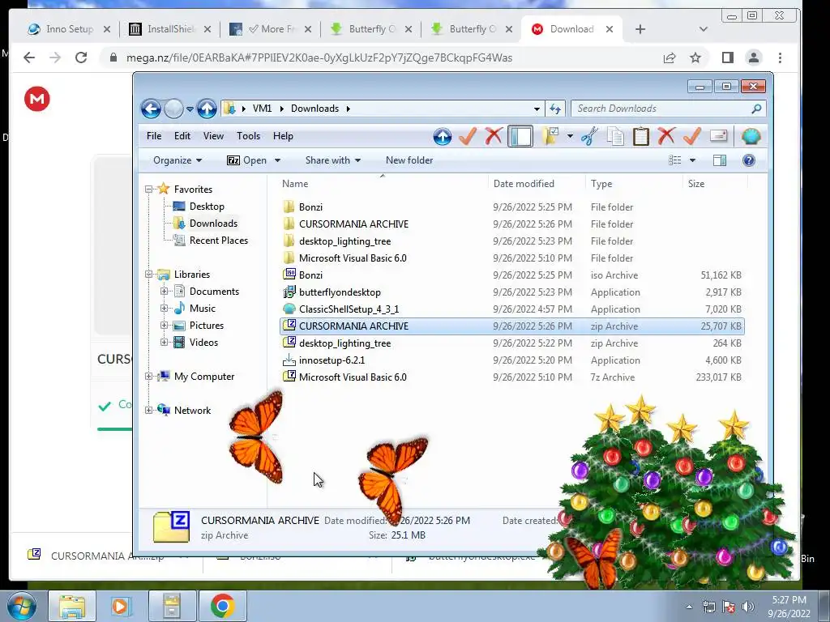Select the Microsoft Visual Basic 6.0 7z Archive
Screen dimensions: 830x622
pos(511,377)
